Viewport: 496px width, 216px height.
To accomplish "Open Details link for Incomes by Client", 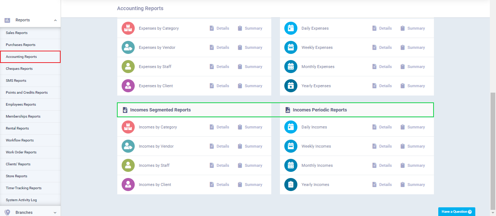I will (x=219, y=185).
